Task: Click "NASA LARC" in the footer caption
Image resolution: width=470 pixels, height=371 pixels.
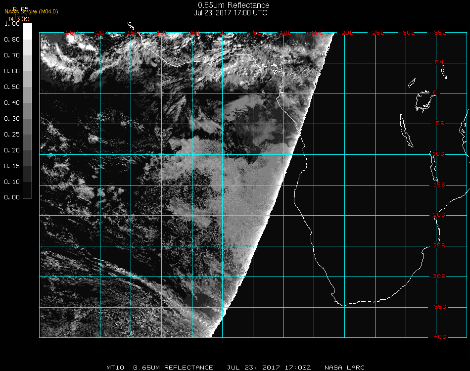Action: pos(344,368)
